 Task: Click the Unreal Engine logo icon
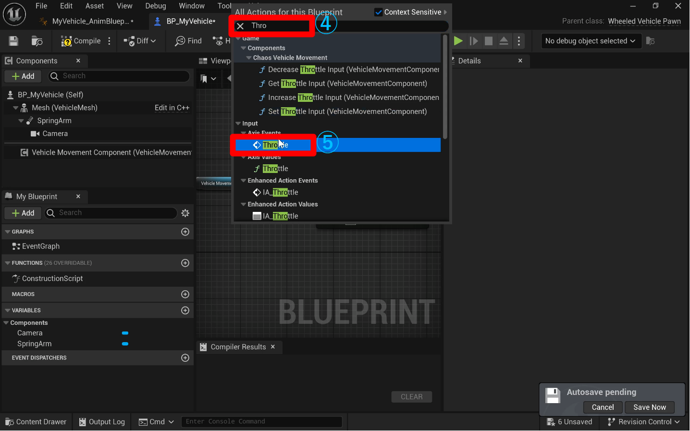point(14,14)
